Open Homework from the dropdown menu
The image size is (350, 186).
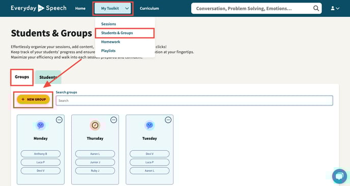point(110,42)
